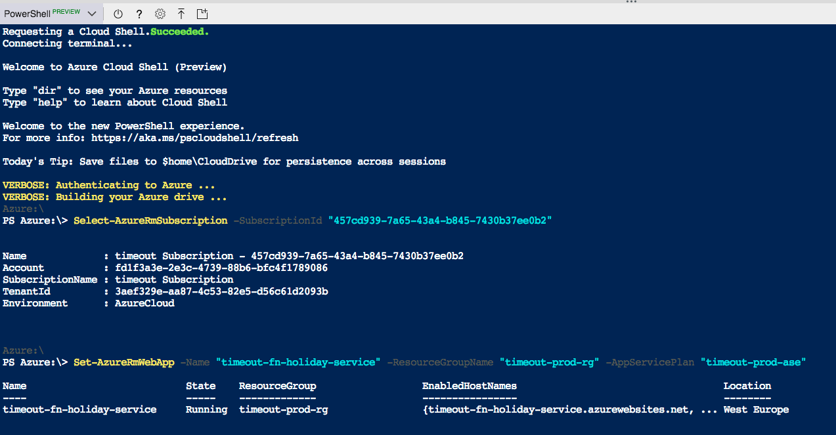
Task: Click the "VERBOSE: Building your Azure drive ..." line
Action: [x=115, y=197]
